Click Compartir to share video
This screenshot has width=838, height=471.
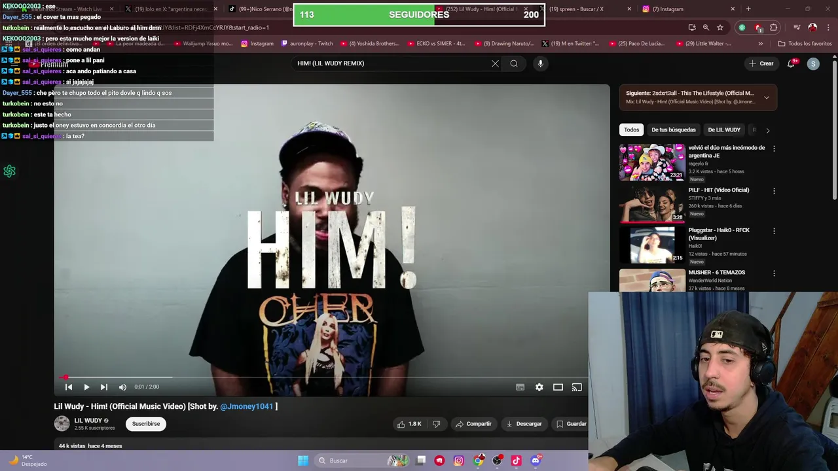[473, 424]
